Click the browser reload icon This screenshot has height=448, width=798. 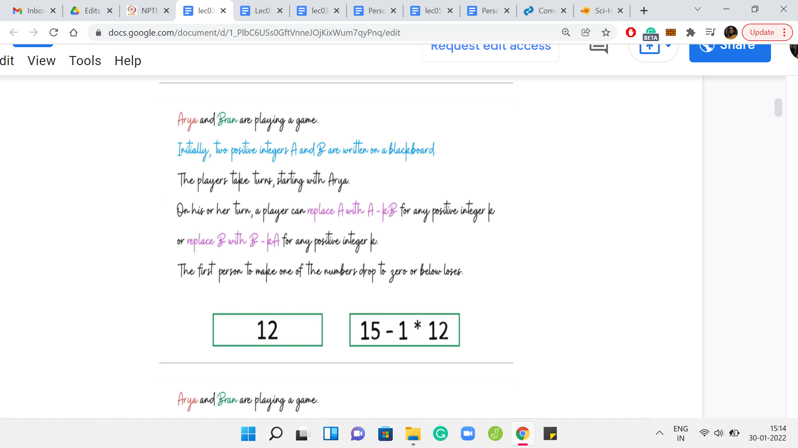[x=54, y=32]
